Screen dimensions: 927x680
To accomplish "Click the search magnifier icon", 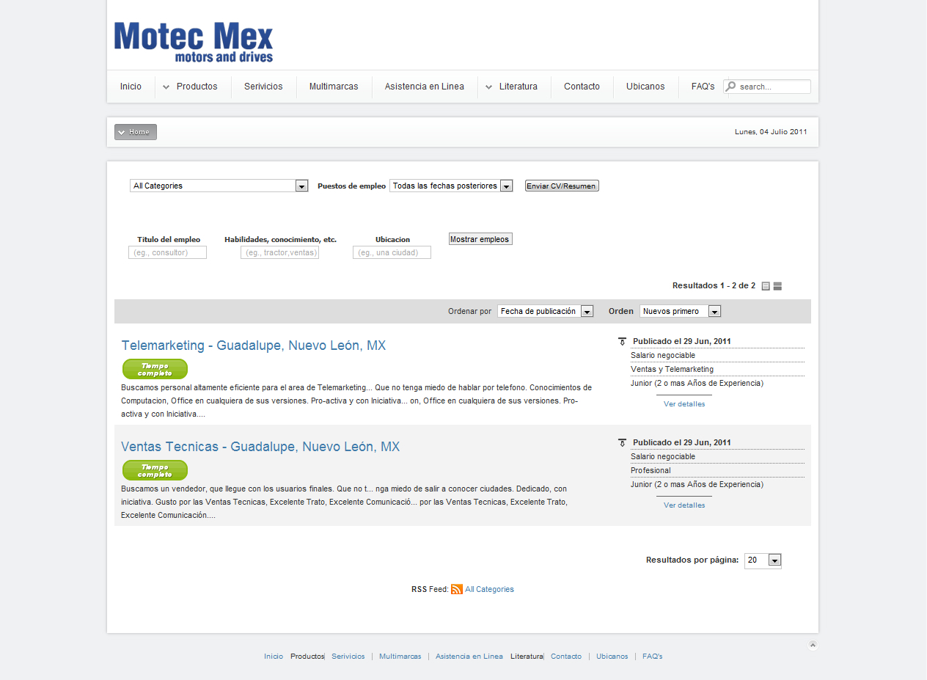I will point(730,87).
